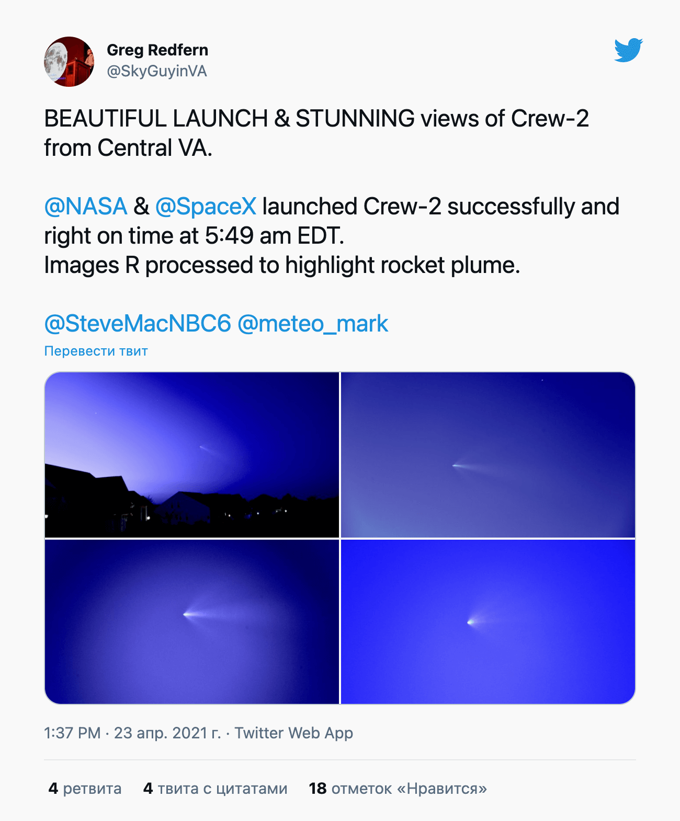Open the 18 отметок «Нравится» list
The width and height of the screenshot is (680, 821).
[x=398, y=789]
